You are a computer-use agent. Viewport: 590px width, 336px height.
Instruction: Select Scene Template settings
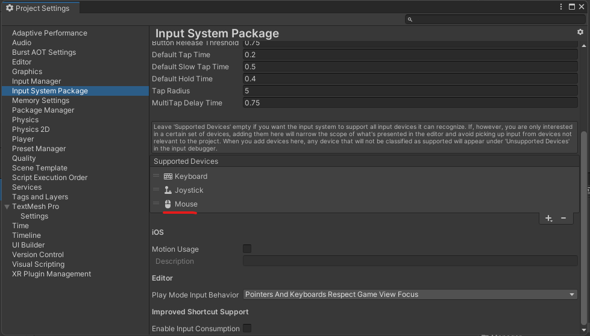(40, 168)
